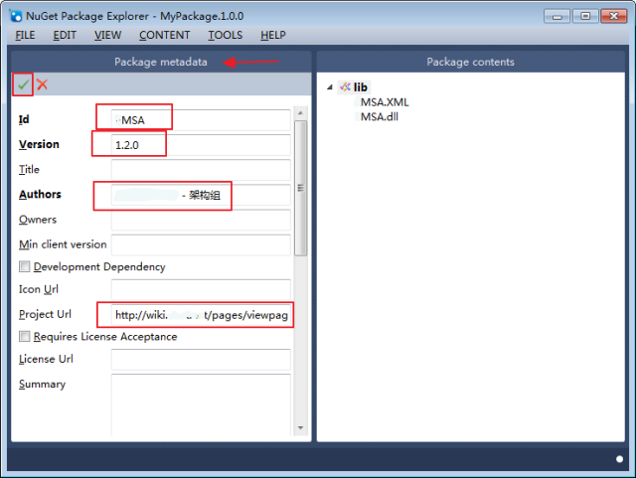Click the metadata scrollbar up arrow
Viewport: 636px width, 478px height.
pyautogui.click(x=300, y=113)
